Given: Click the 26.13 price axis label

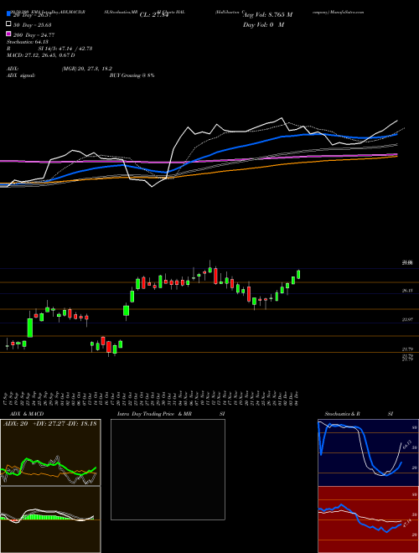Looking at the screenshot, I should pyautogui.click(x=407, y=291).
